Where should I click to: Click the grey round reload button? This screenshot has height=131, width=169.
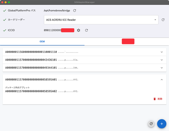151,124
